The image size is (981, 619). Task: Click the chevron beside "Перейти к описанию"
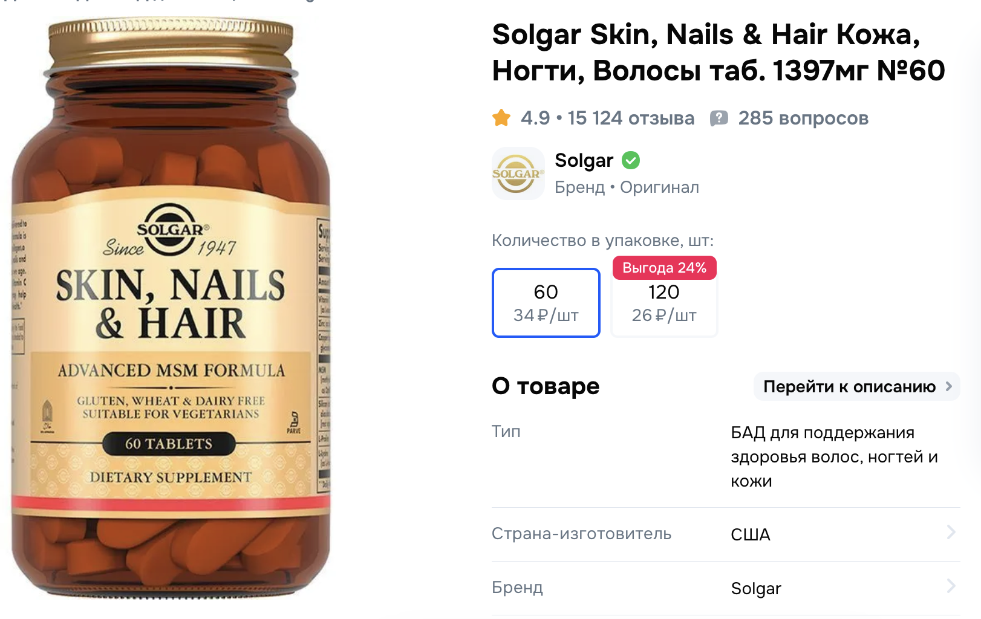(948, 386)
